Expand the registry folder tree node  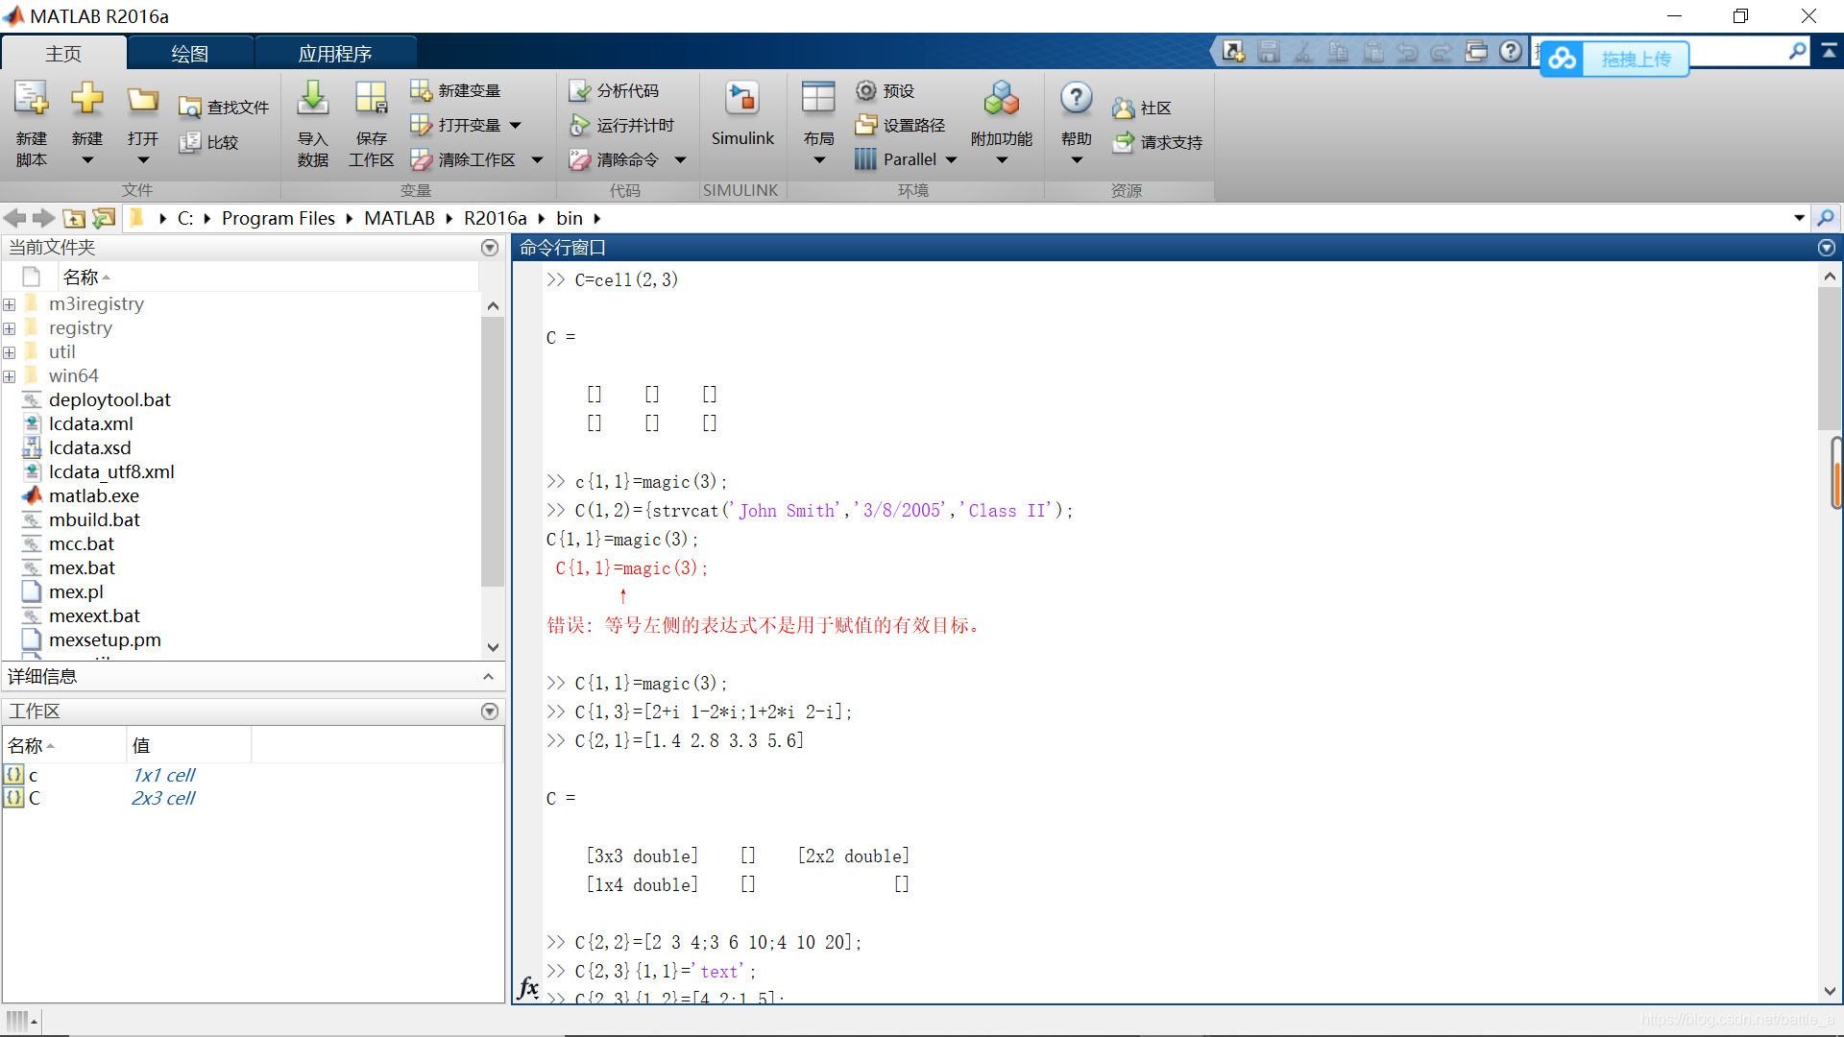[10, 328]
